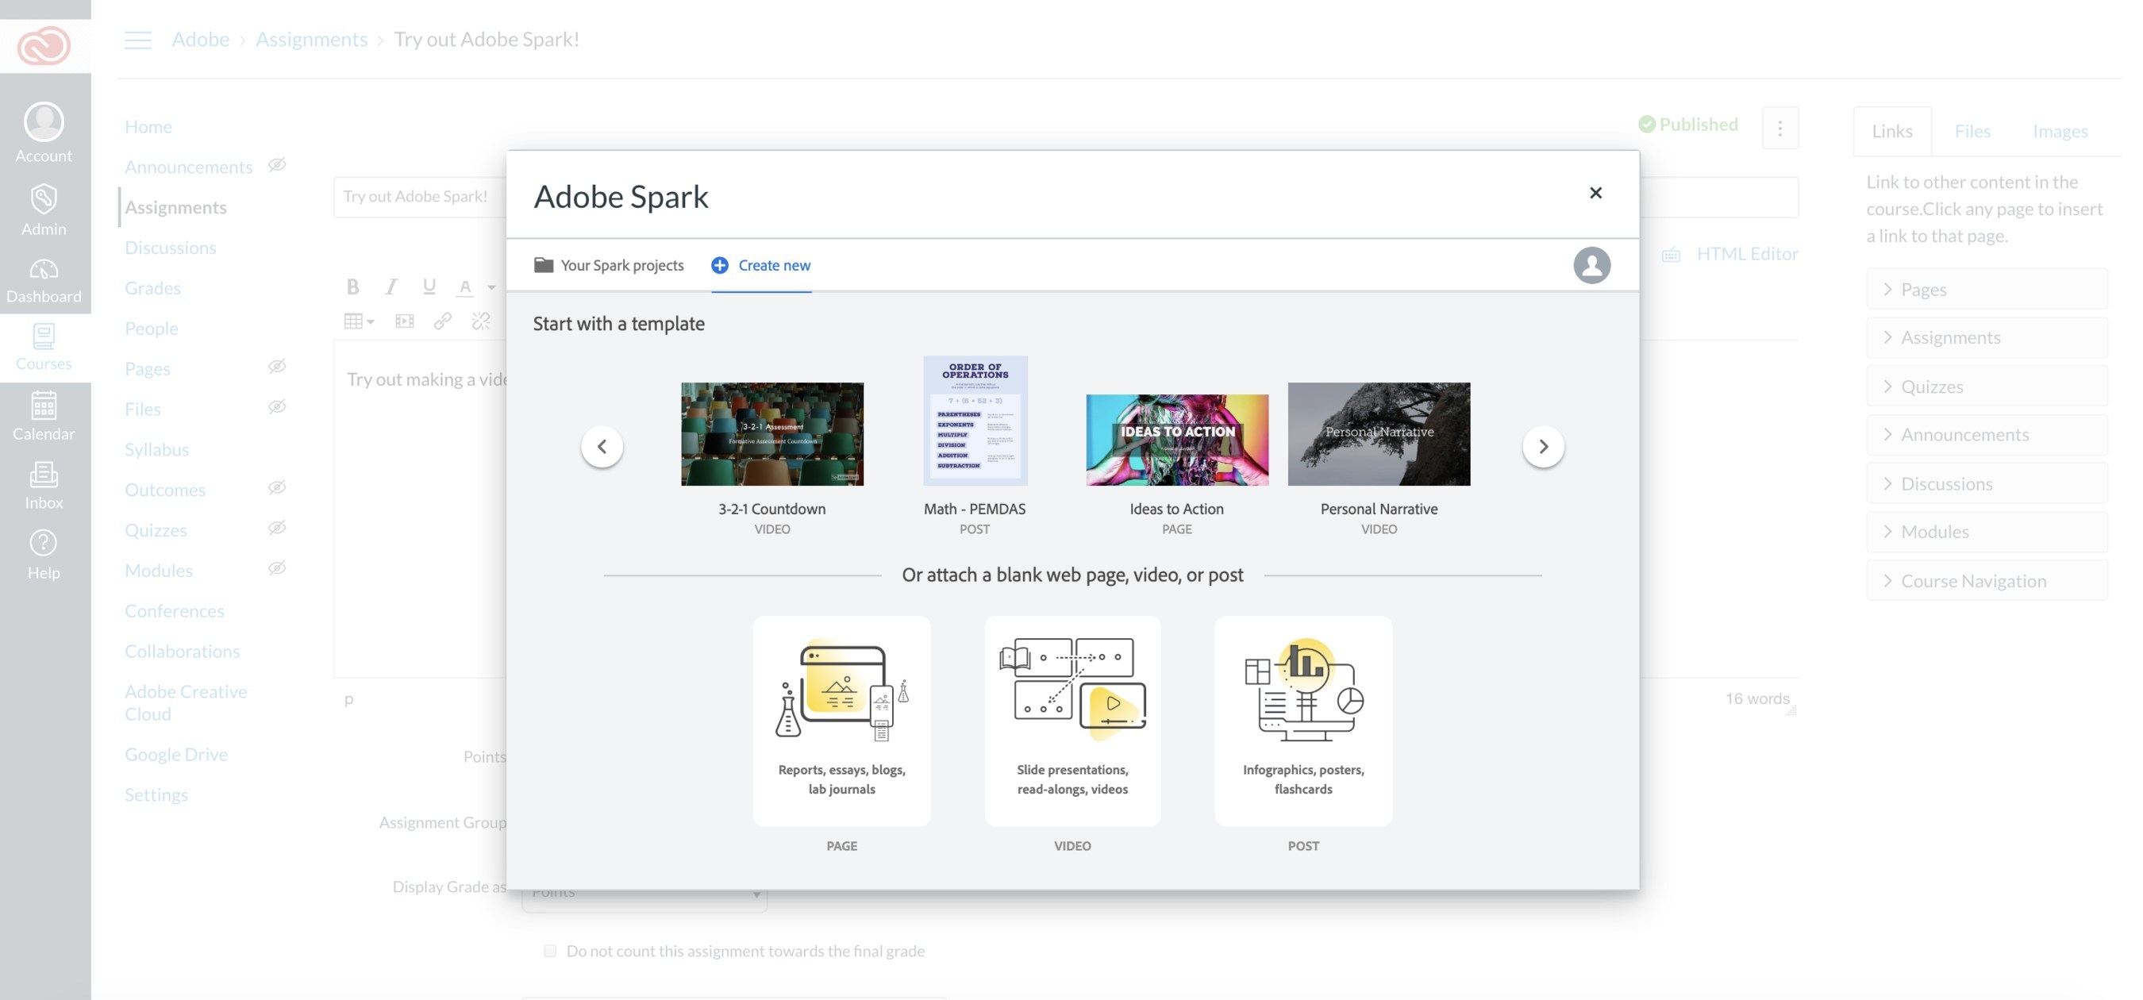The height and width of the screenshot is (1000, 2143).
Task: Open Assignments breadcrumb link
Action: point(311,40)
